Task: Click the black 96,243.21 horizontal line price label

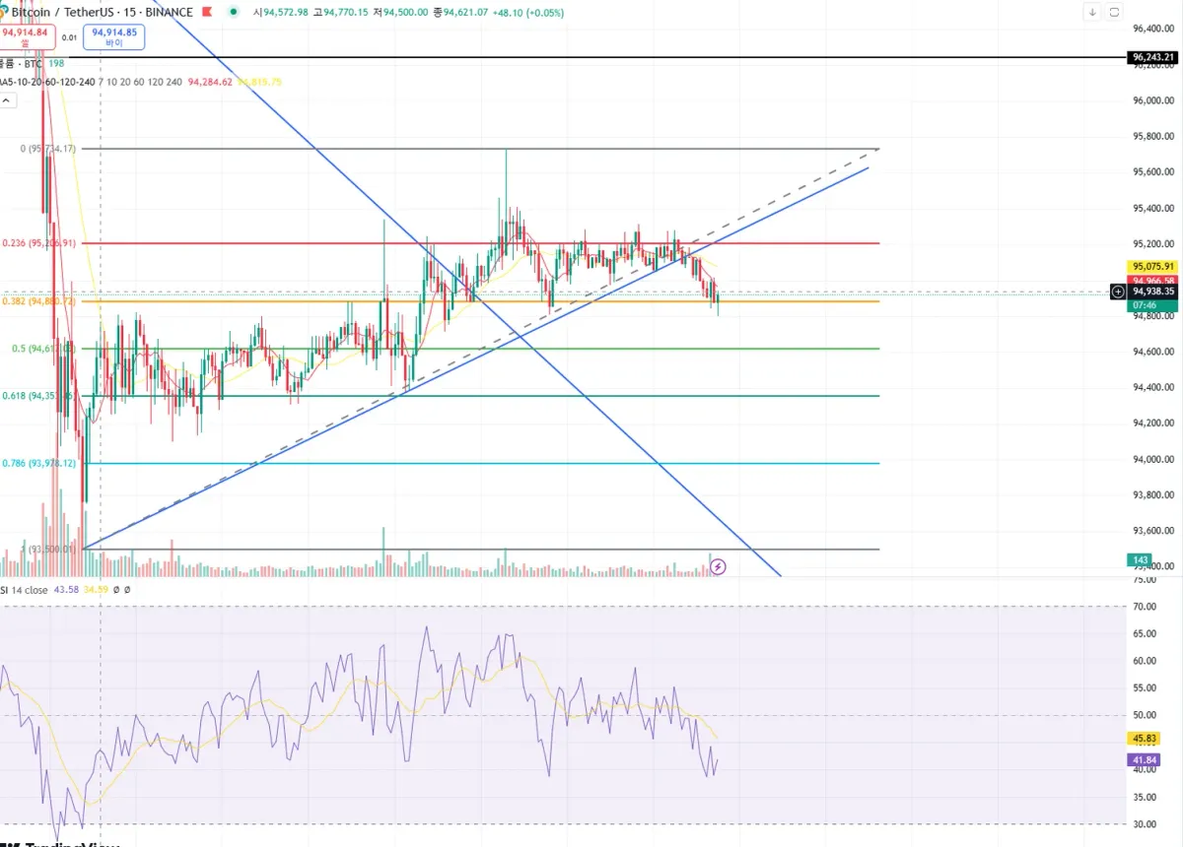Action: (1152, 57)
